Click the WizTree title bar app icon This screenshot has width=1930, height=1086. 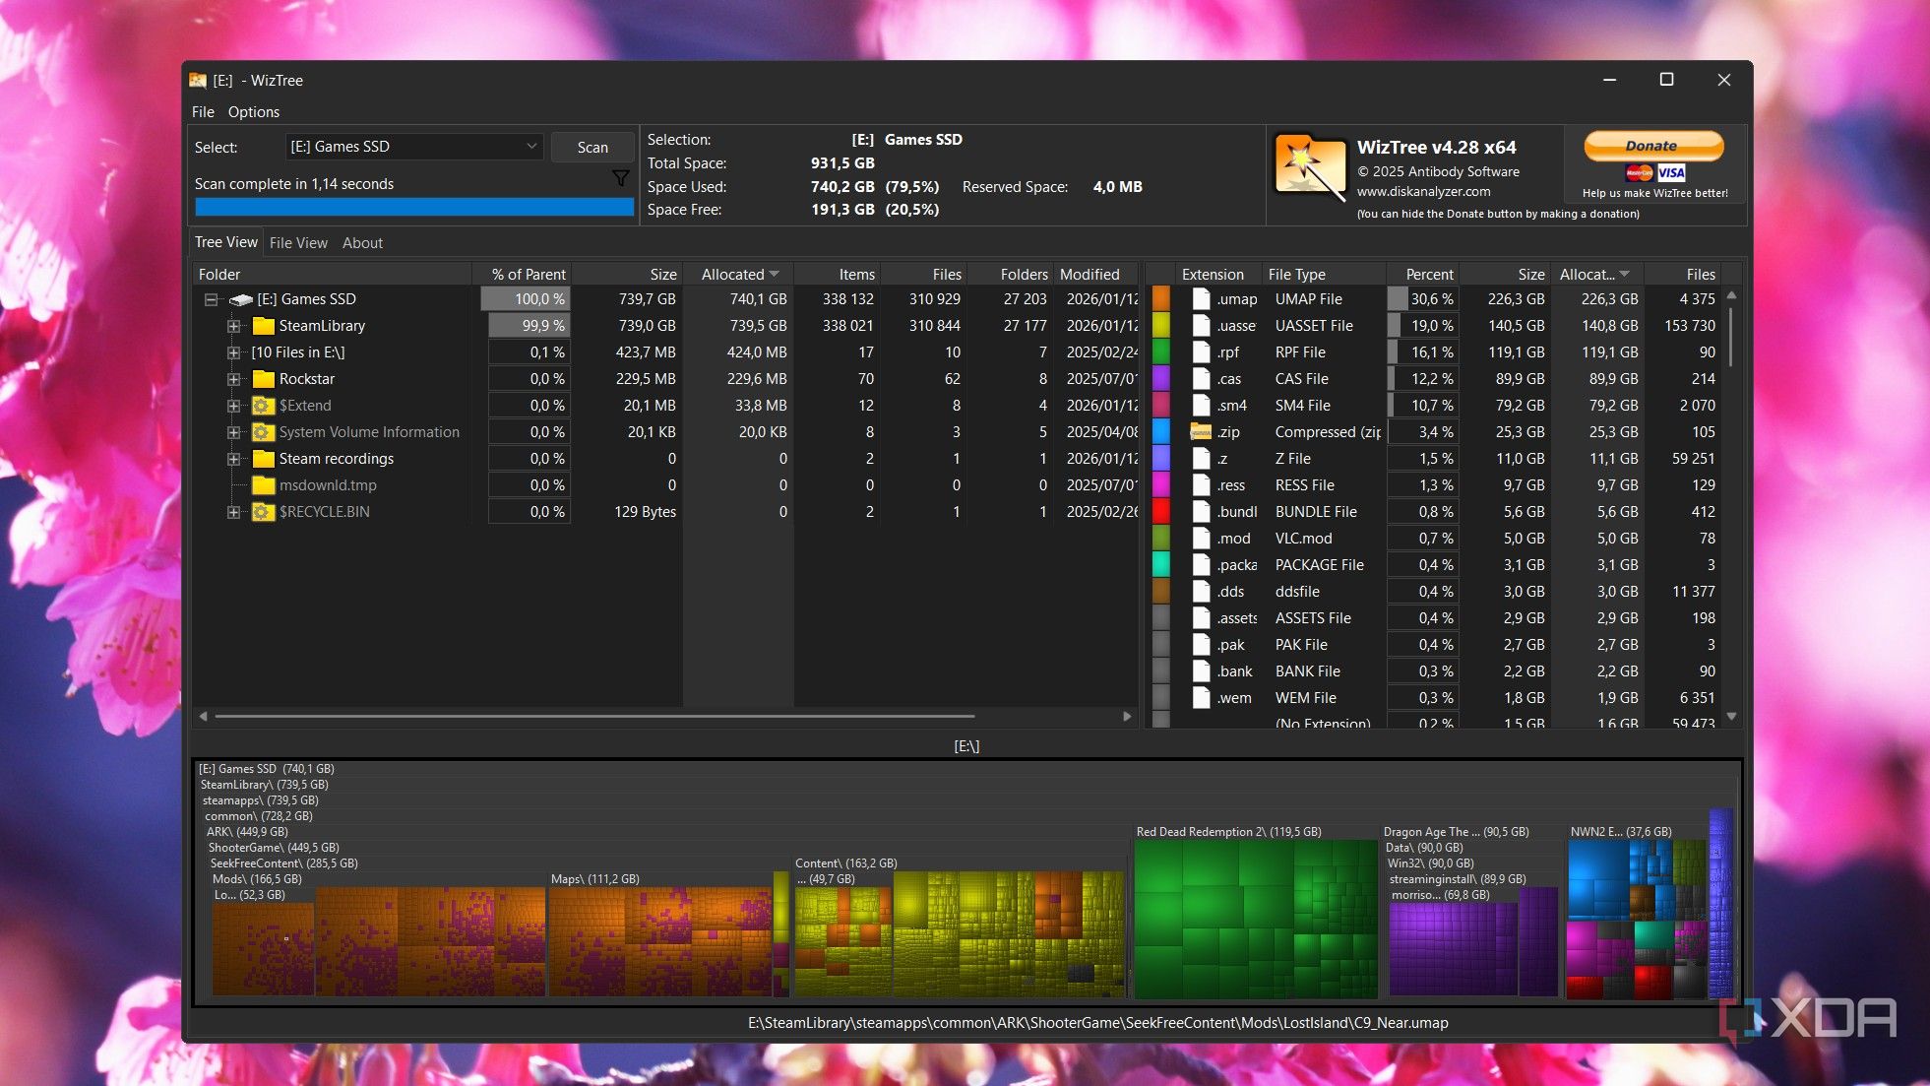pos(198,81)
